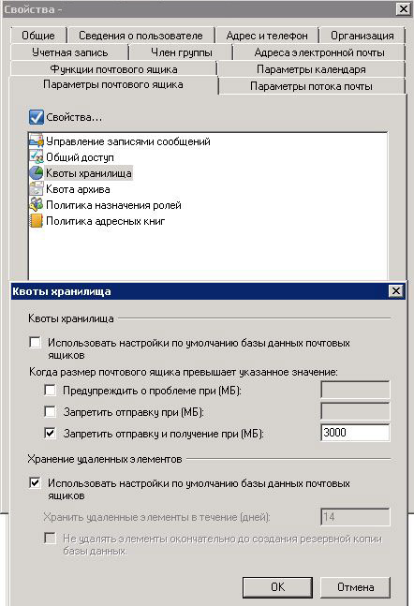The image size is (414, 606).
Task: Close the Квоты хранилища dialog
Action: pos(396,291)
